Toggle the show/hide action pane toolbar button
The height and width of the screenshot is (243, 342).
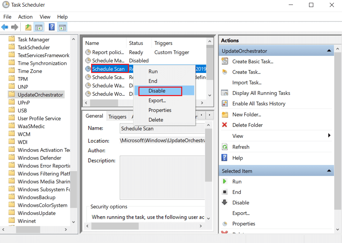(62, 27)
